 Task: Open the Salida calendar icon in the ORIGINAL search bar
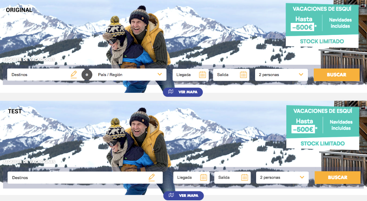coord(243,75)
